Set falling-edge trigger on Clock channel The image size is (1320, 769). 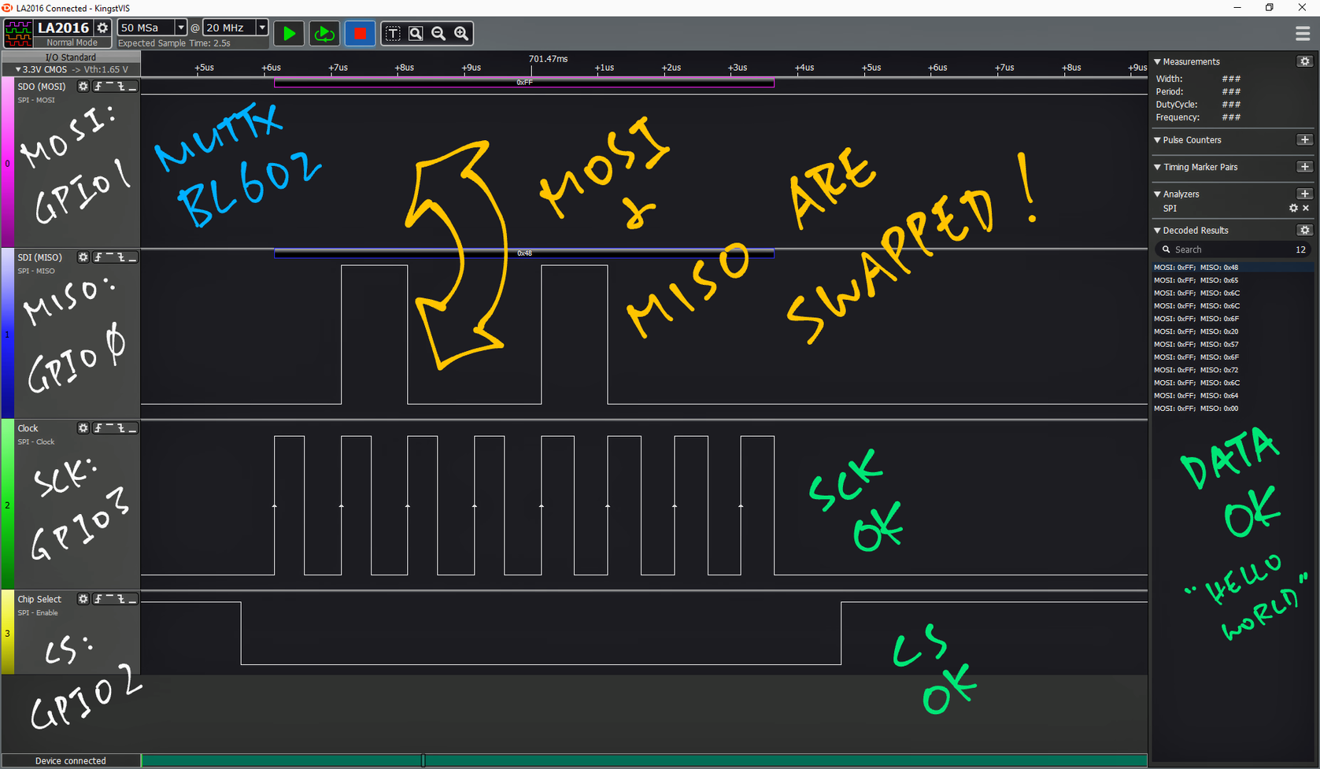click(x=121, y=428)
